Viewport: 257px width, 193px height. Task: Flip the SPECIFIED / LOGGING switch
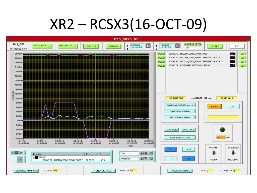click(x=233, y=153)
